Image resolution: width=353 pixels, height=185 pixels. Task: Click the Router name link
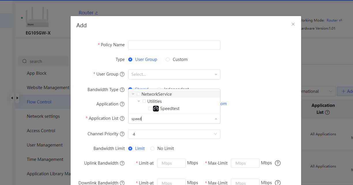pyautogui.click(x=86, y=13)
